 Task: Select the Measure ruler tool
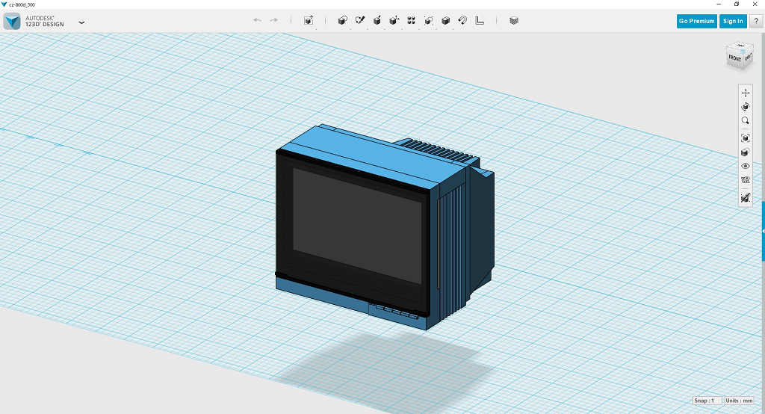point(480,20)
